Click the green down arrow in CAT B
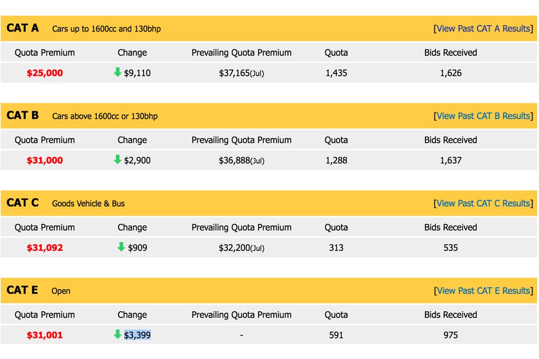Viewport: 539px width, 359px height. pyautogui.click(x=117, y=160)
